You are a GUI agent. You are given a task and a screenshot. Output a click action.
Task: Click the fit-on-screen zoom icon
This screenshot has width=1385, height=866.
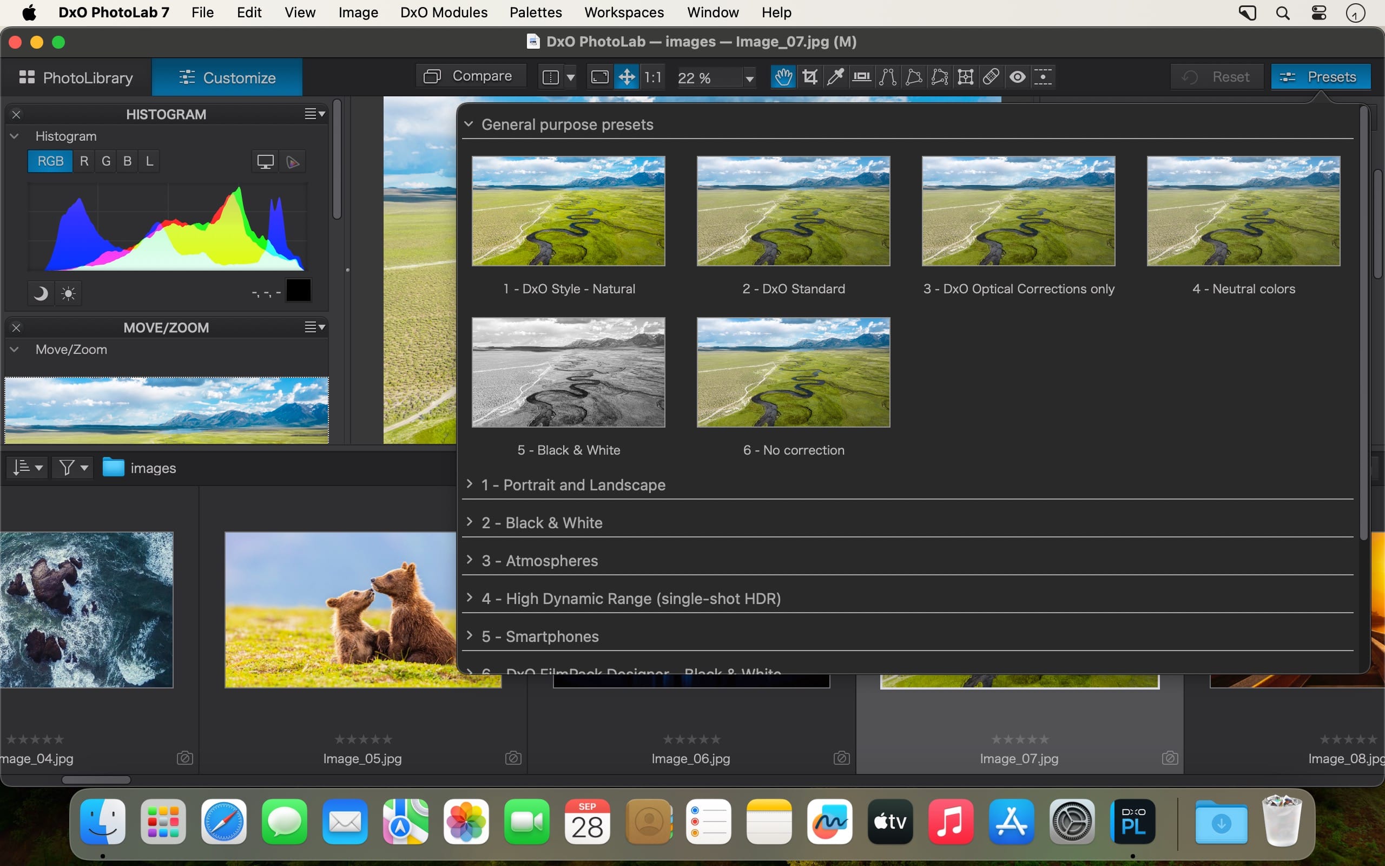point(600,77)
